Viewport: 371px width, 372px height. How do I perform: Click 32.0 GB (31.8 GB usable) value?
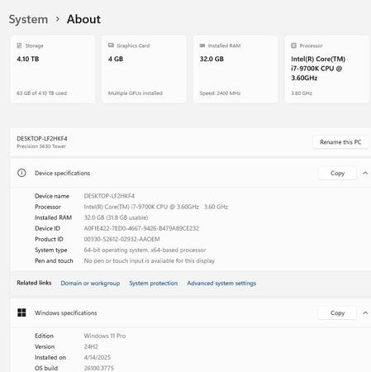pos(116,217)
